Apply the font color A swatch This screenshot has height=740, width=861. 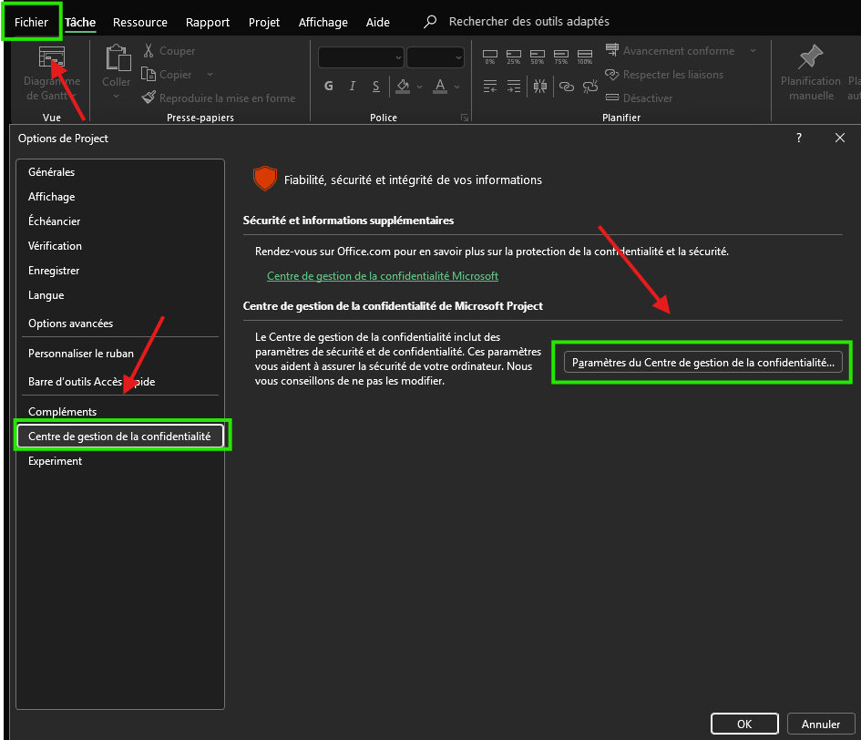point(440,87)
